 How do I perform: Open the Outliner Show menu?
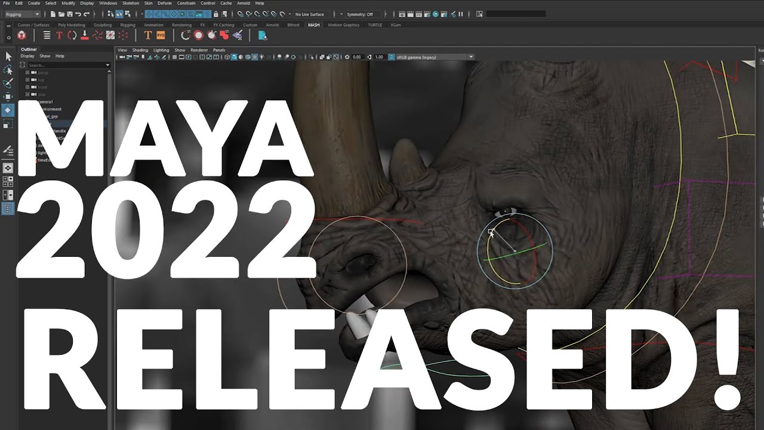click(45, 56)
